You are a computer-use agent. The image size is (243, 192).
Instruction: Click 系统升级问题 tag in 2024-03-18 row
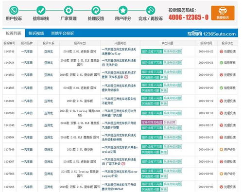click(x=172, y=113)
